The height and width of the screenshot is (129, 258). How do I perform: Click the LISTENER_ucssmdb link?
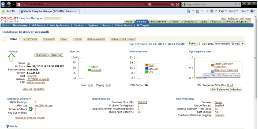click(x=38, y=79)
